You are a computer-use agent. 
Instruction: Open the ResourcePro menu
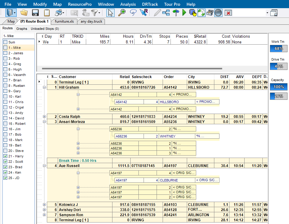coord(80,4)
